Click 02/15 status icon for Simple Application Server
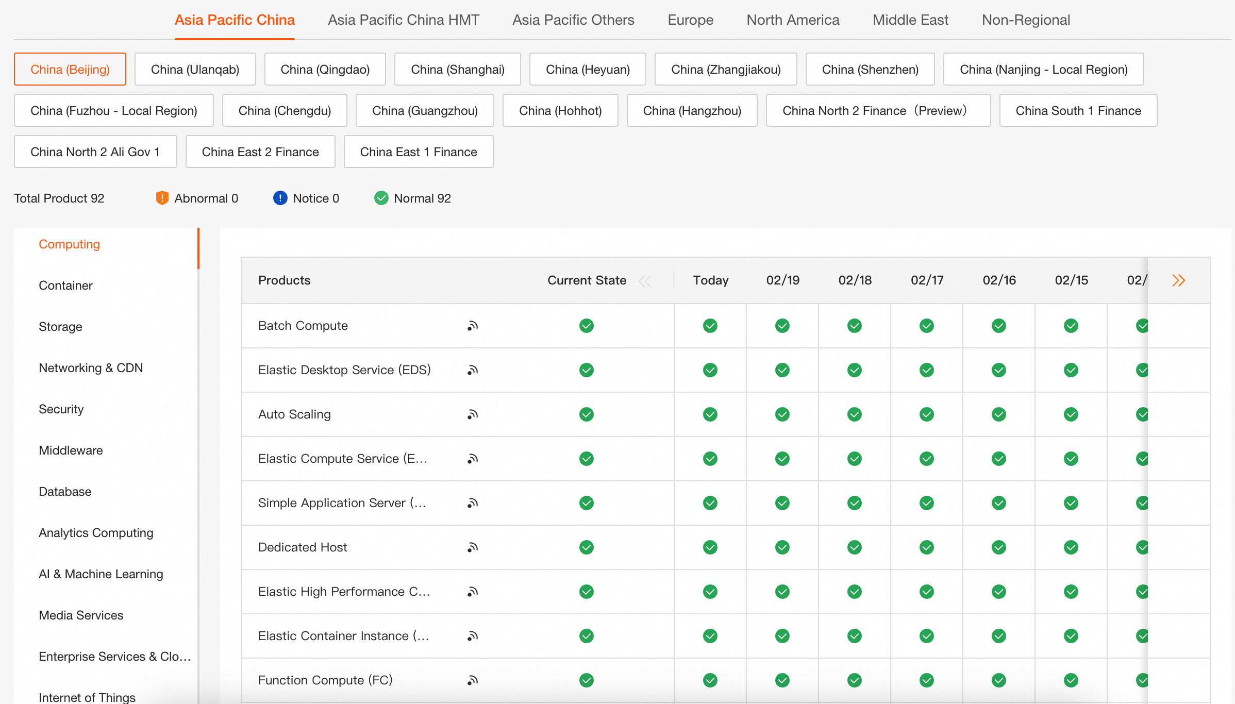Screen dimensions: 1235x704 [x=1071, y=503]
